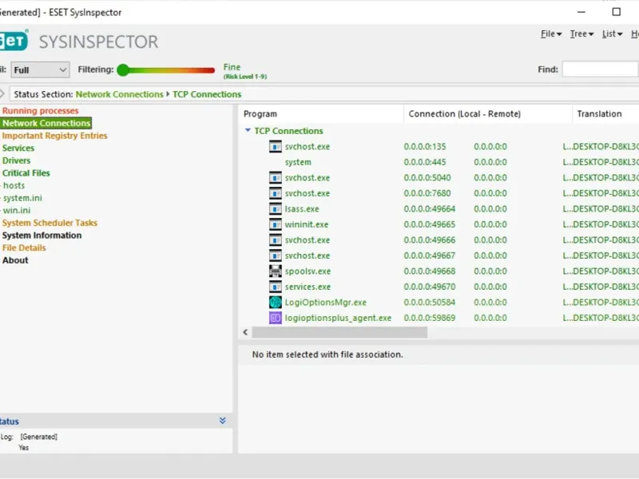Viewport: 639px width, 479px height.
Task: Click local address 0.0.0.0:50584
Action: pyautogui.click(x=430, y=303)
